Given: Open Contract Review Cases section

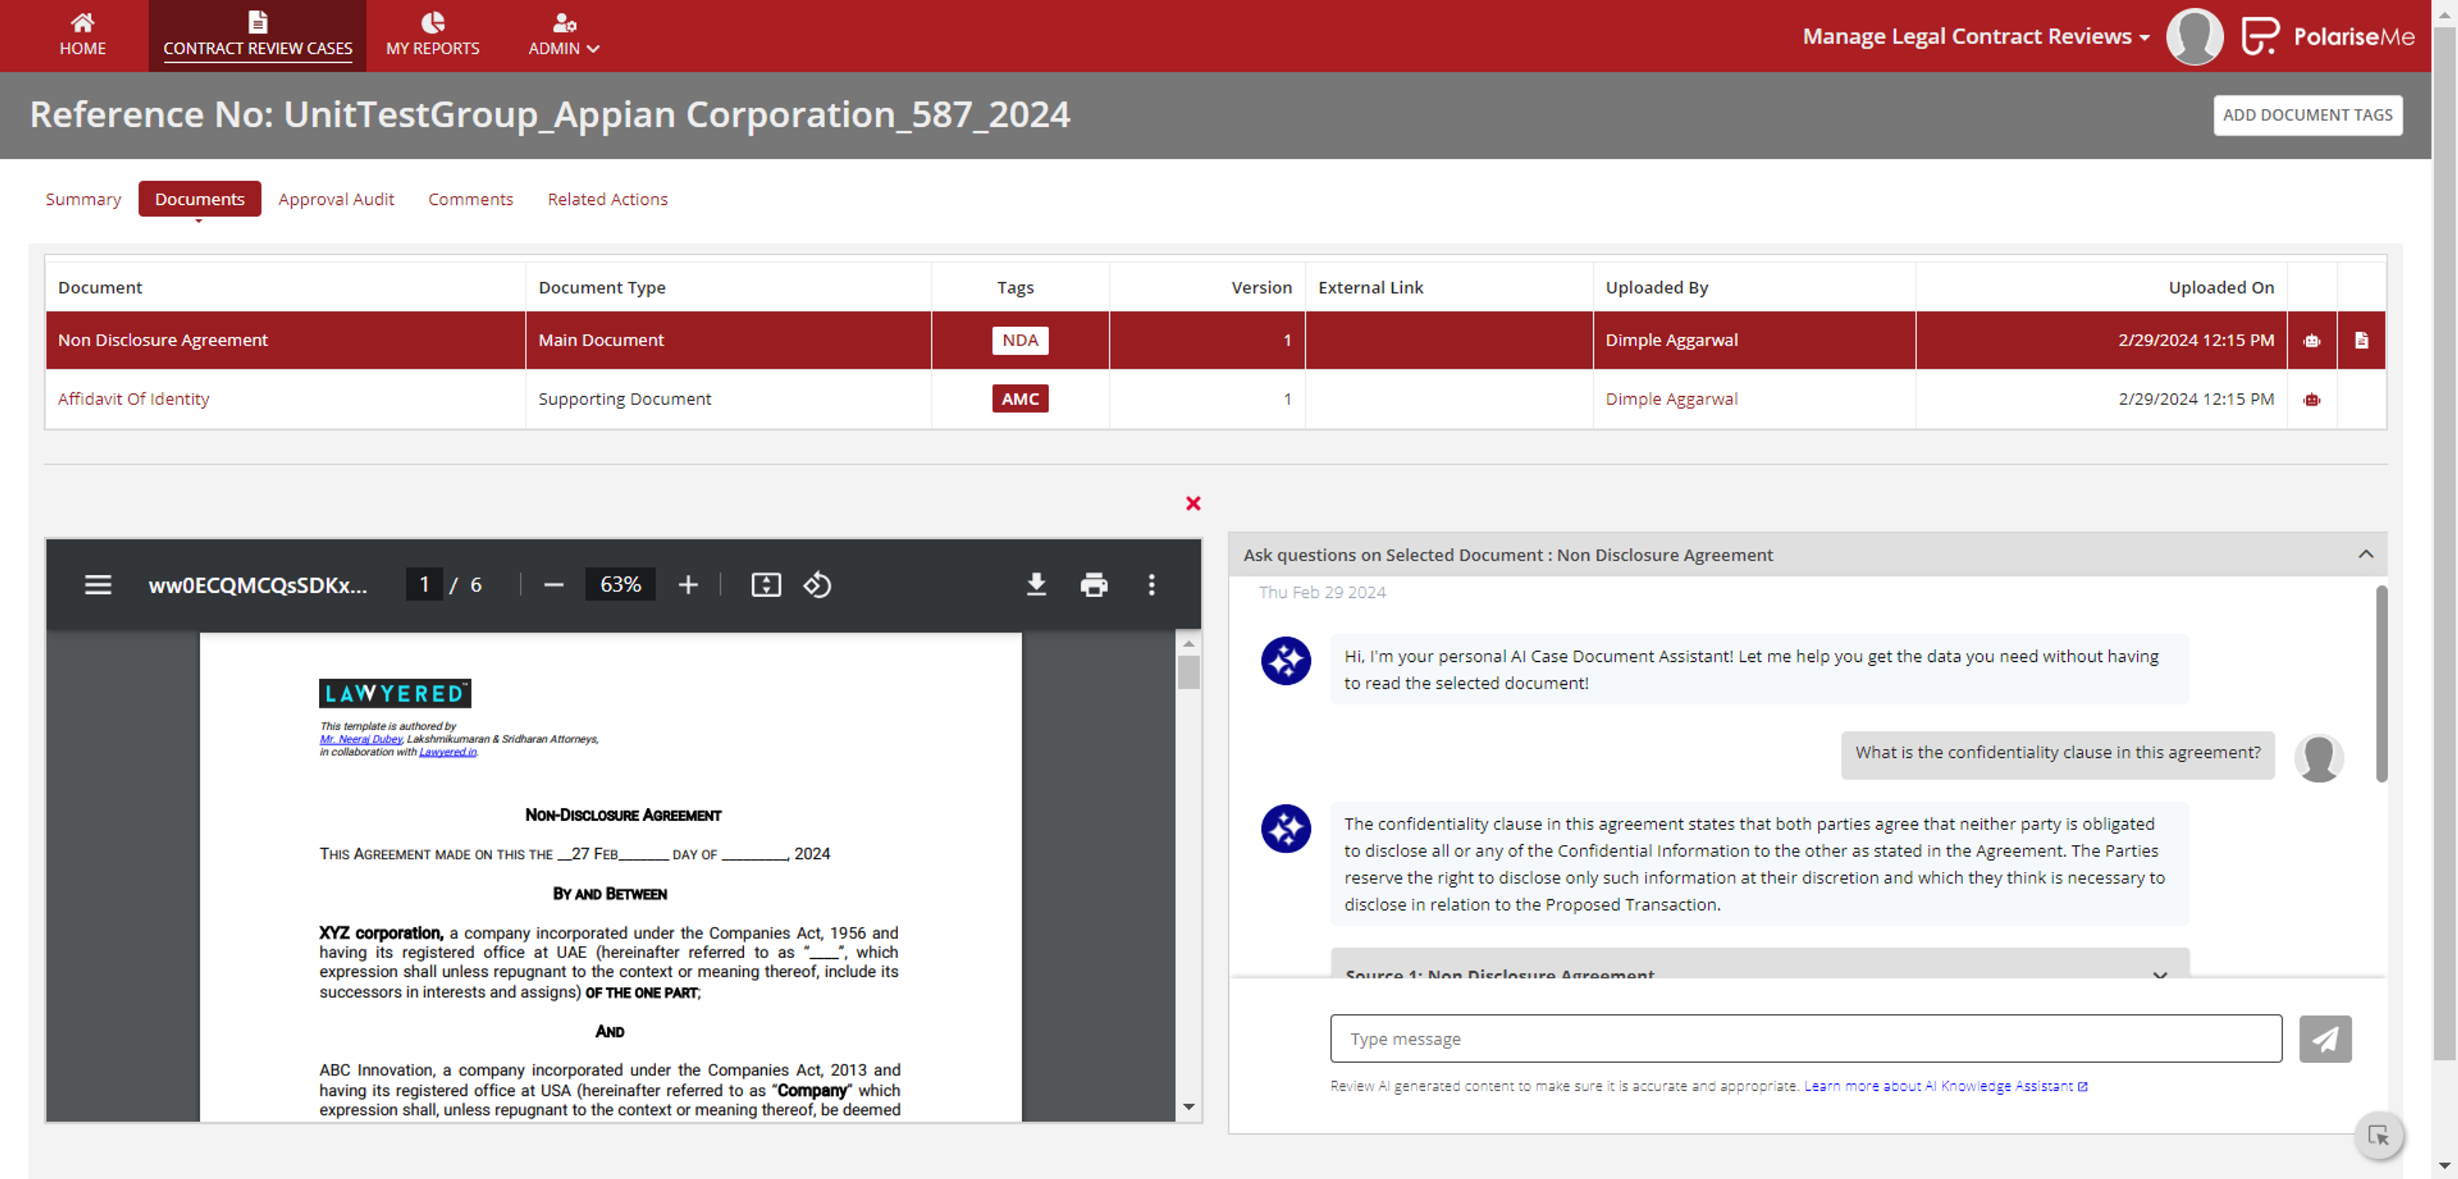Looking at the screenshot, I should pos(257,35).
